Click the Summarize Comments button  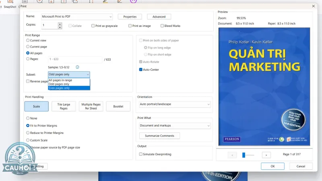click(159, 136)
